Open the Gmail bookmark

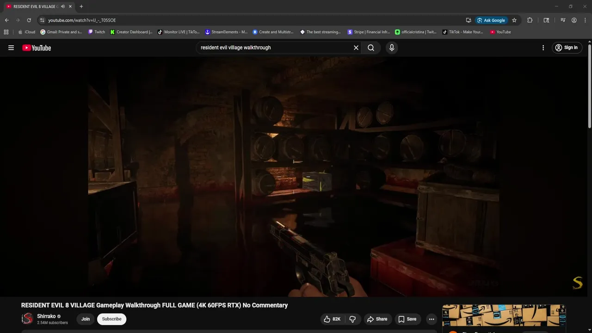[61, 32]
